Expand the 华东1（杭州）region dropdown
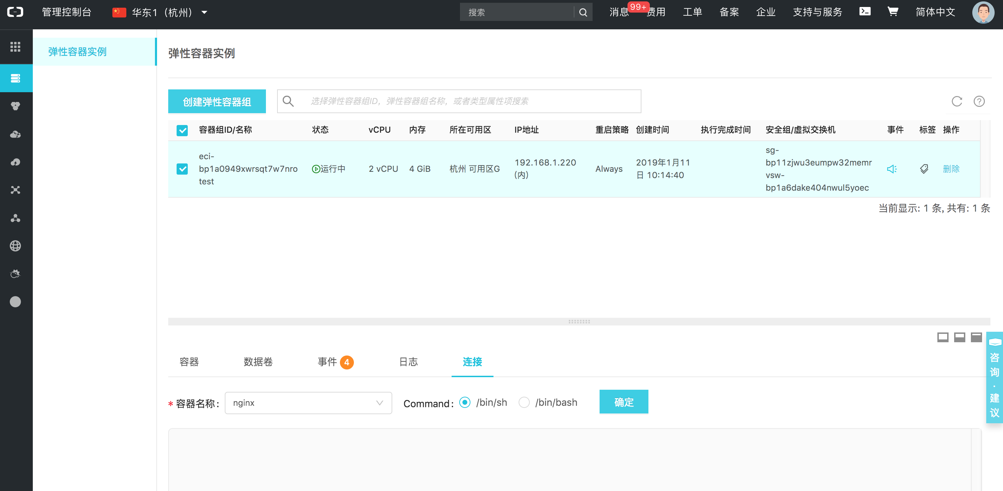1003x491 pixels. click(160, 13)
